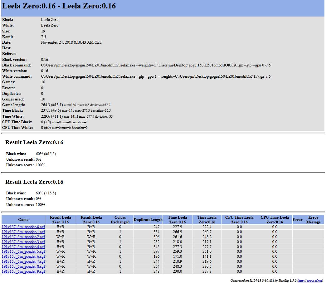Open the 191v157_5m_ponder-1.sgf game link
The height and width of the screenshot is (283, 326).
pyautogui.click(x=23, y=232)
